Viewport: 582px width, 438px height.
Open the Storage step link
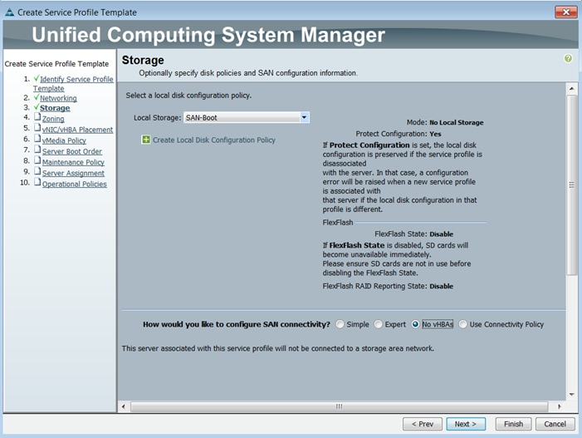tap(55, 108)
